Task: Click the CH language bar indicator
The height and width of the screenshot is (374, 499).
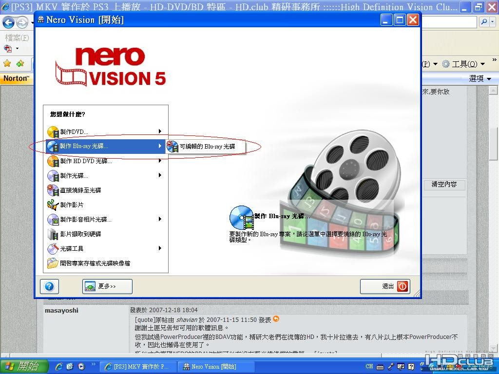Action: pyautogui.click(x=369, y=366)
